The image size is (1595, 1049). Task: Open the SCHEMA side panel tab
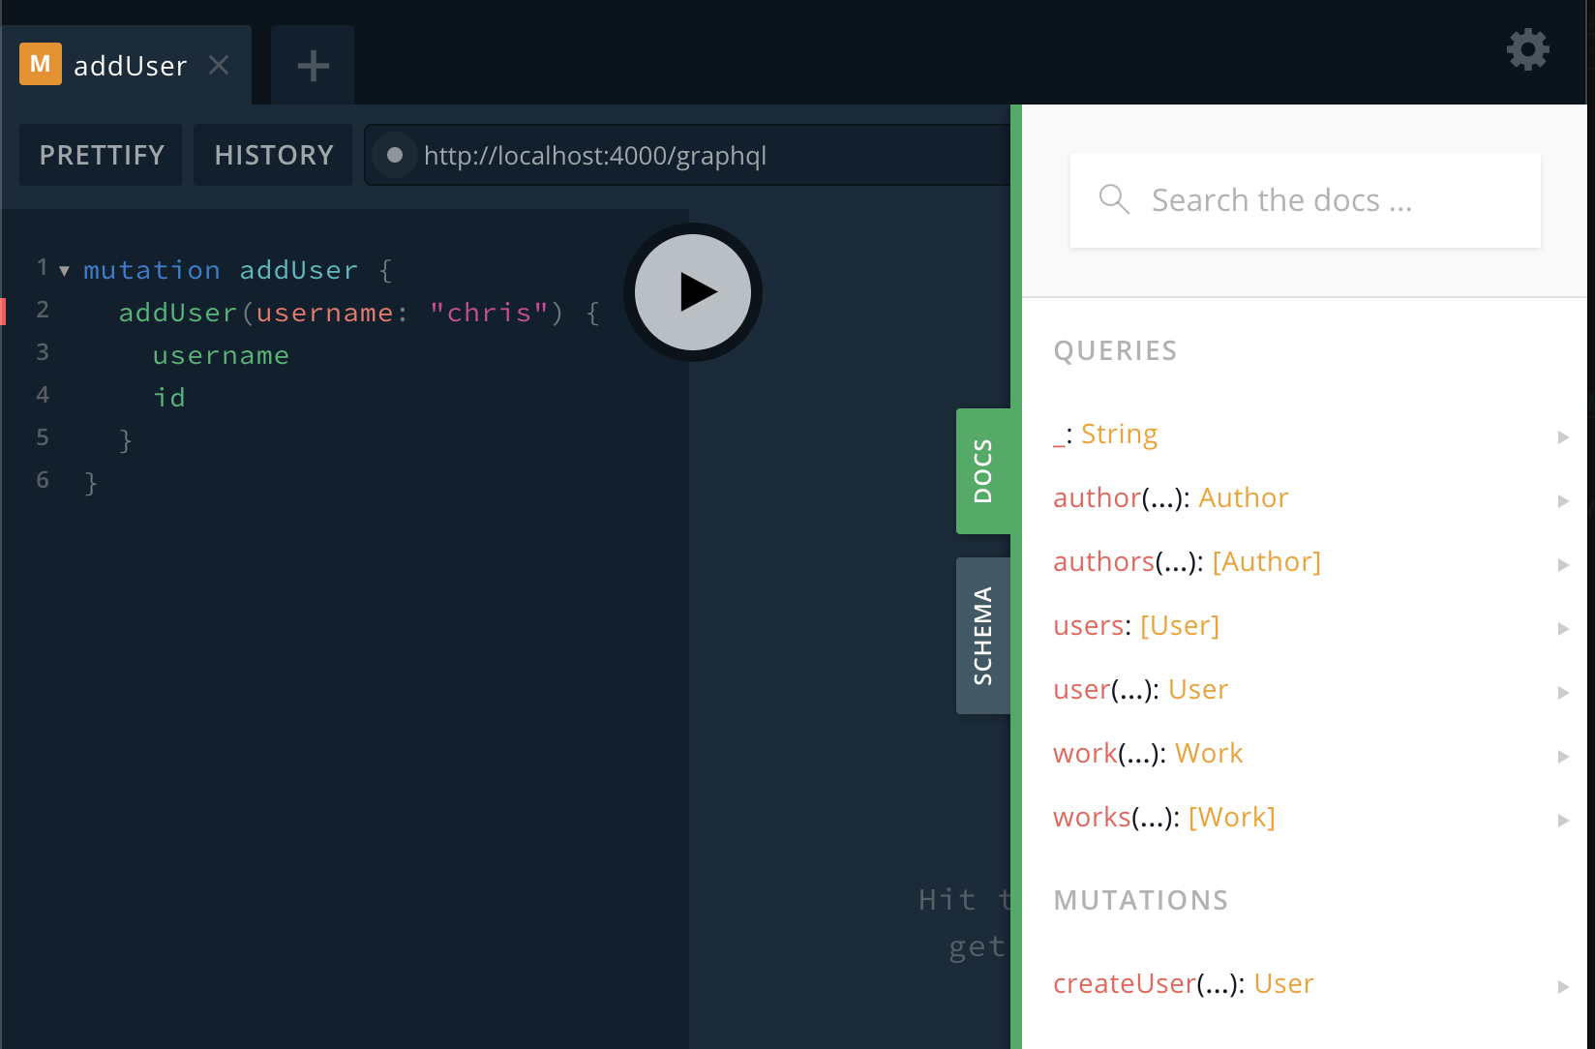point(983,636)
